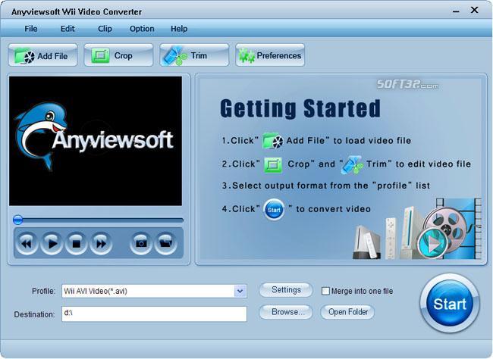This screenshot has width=493, height=359.
Task: Minimize the converter window
Action: click(x=456, y=11)
